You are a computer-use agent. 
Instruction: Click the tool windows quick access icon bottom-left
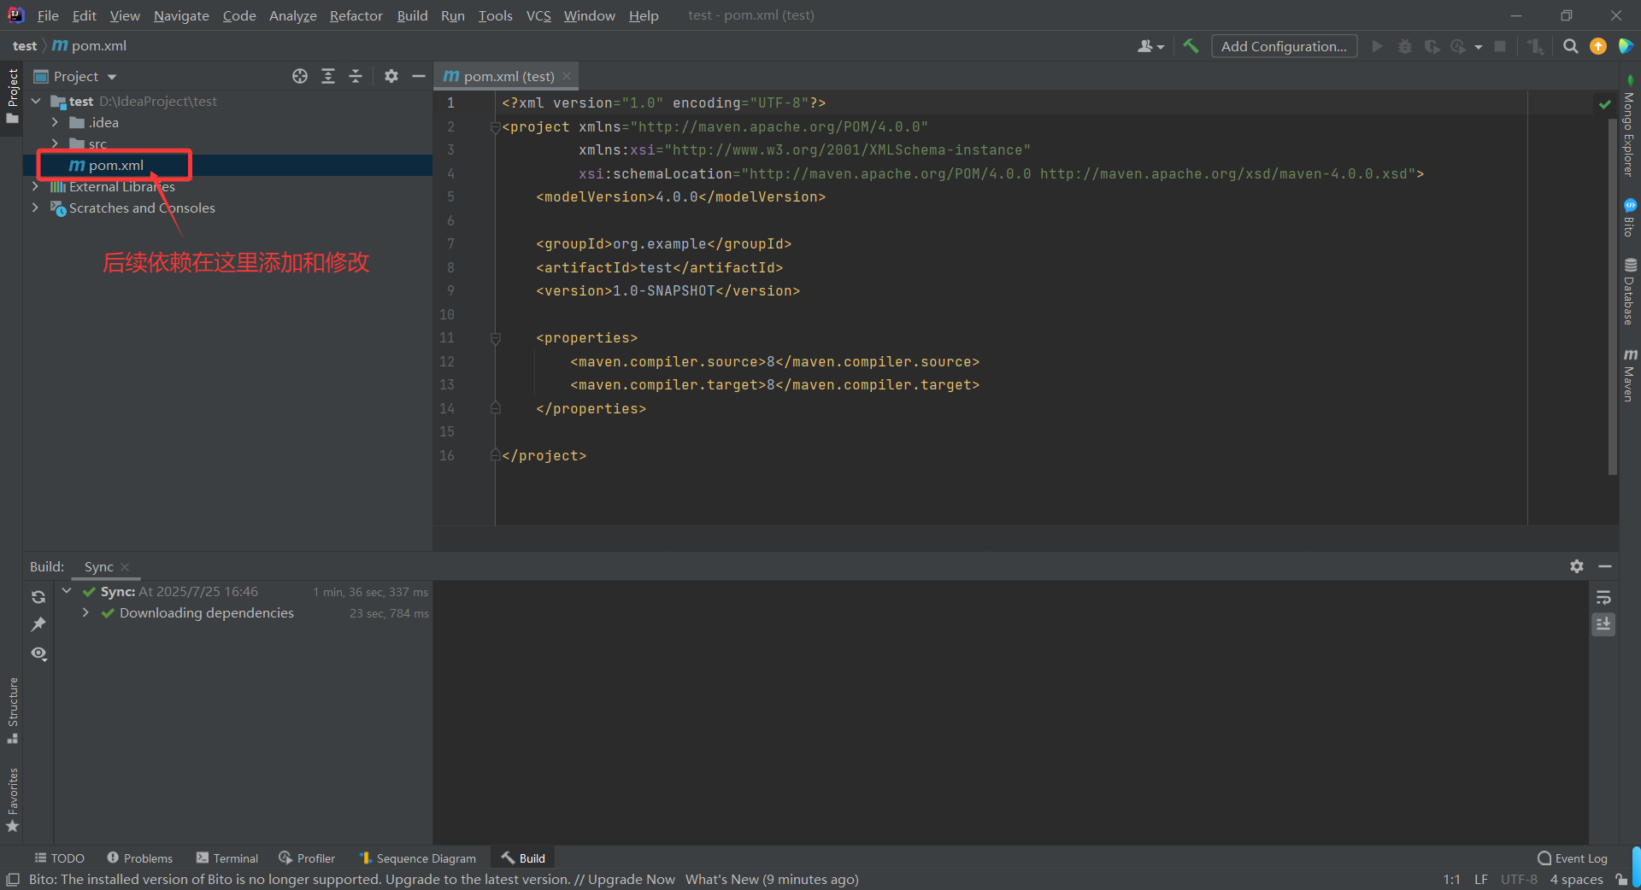click(13, 880)
